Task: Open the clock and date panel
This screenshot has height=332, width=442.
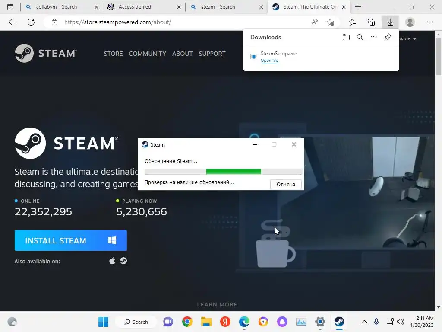Action: 422,322
